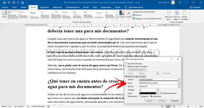Switch to Read Mode view icon
Viewport: 204px width, 108px height.
point(162,106)
